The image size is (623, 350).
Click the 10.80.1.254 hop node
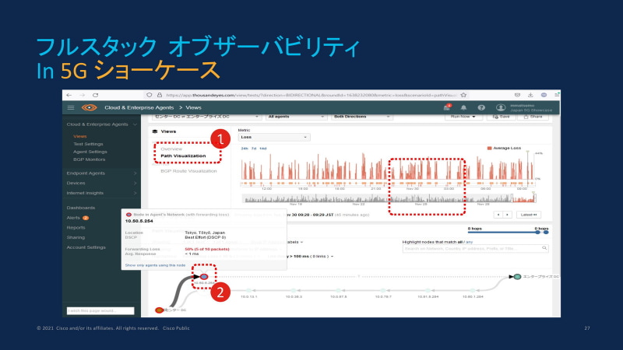click(x=473, y=290)
